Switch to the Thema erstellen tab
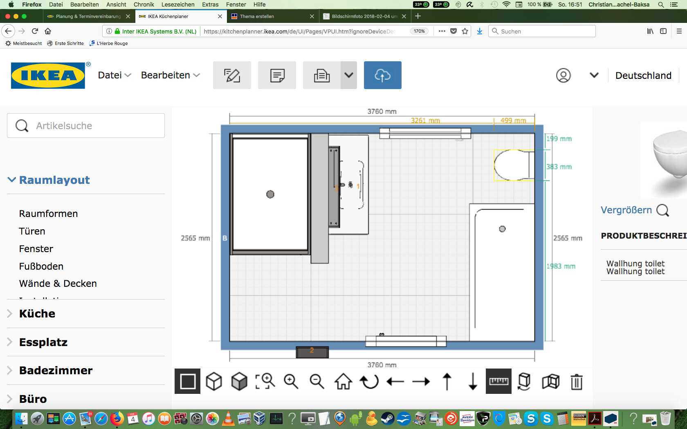This screenshot has height=429, width=687. point(257,16)
